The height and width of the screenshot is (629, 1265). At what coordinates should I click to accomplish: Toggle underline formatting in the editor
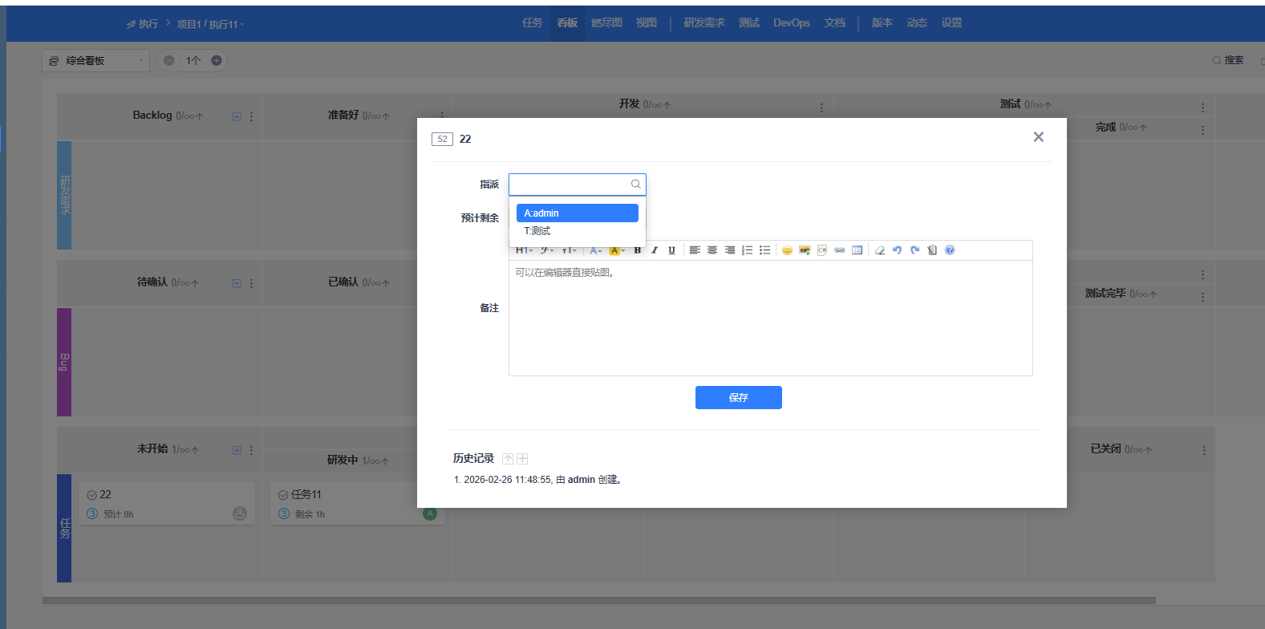click(x=671, y=250)
